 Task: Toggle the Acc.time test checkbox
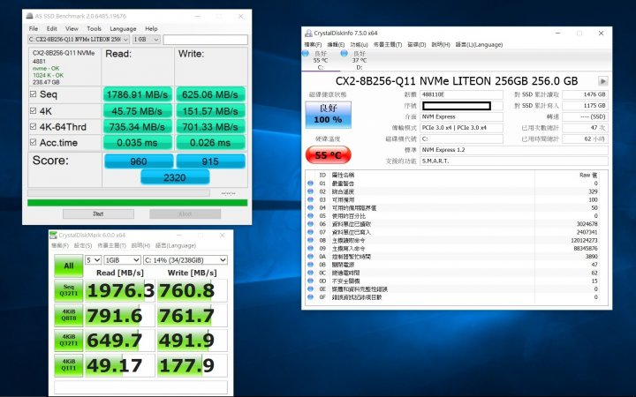(x=33, y=142)
